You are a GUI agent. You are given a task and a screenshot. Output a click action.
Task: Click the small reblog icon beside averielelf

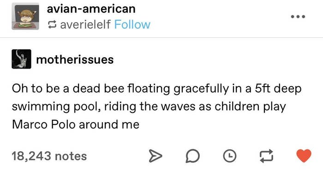(x=52, y=25)
